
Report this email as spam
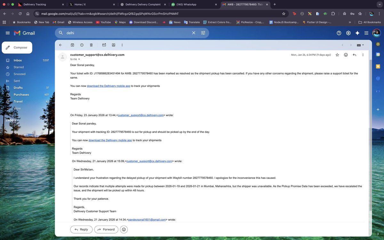[x=82, y=45]
